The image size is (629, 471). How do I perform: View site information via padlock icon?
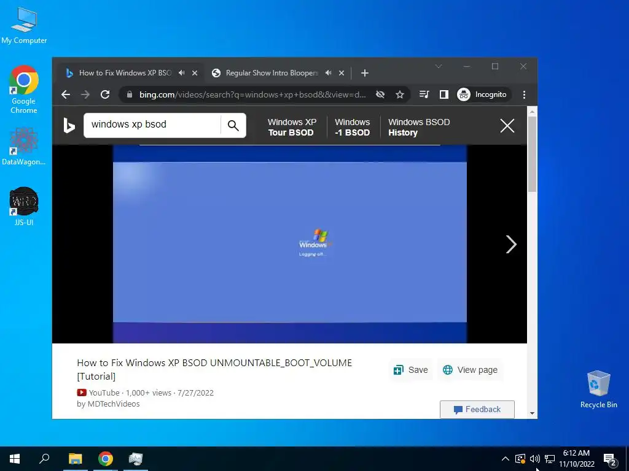click(129, 94)
